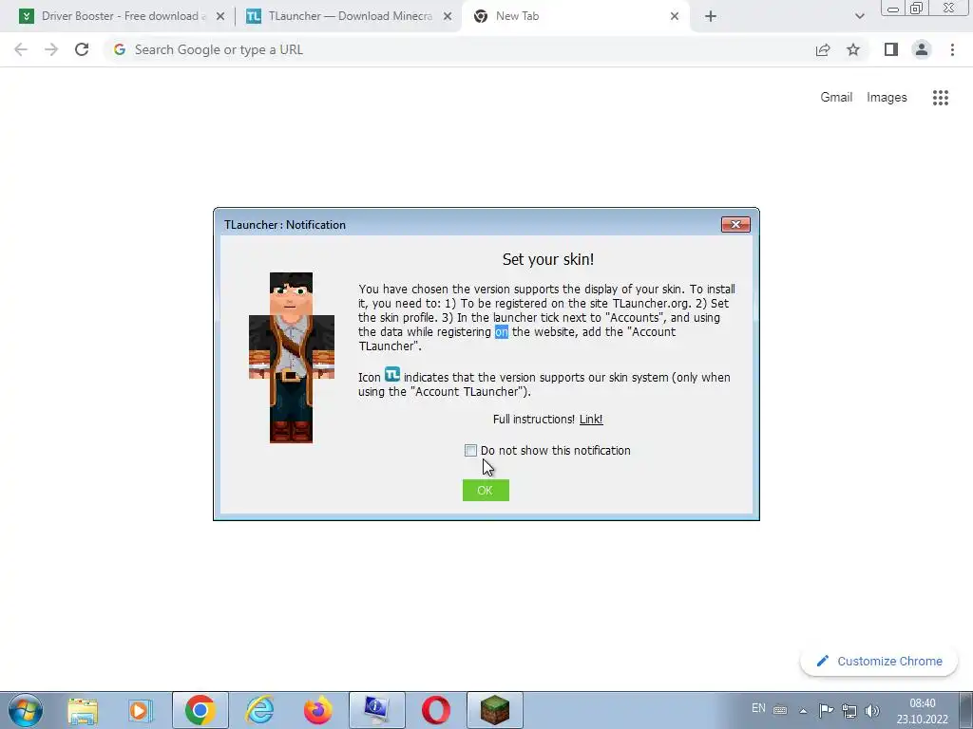Open the Gmail link

(836, 98)
